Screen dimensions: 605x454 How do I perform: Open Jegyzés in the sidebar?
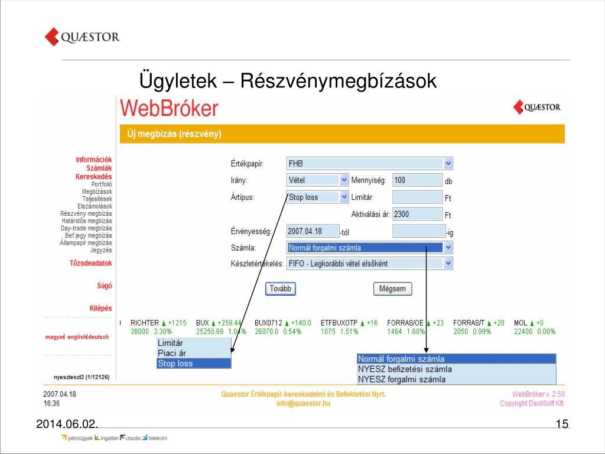[x=101, y=250]
